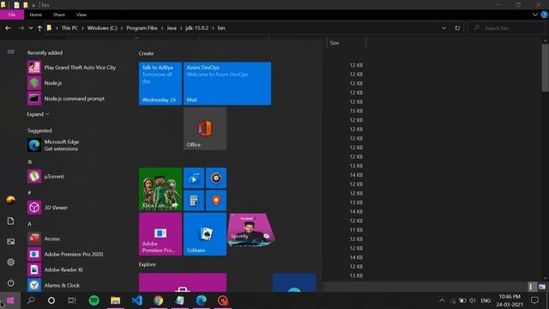The height and width of the screenshot is (309, 549).
Task: Open the View ribbon tab
Action: point(81,15)
